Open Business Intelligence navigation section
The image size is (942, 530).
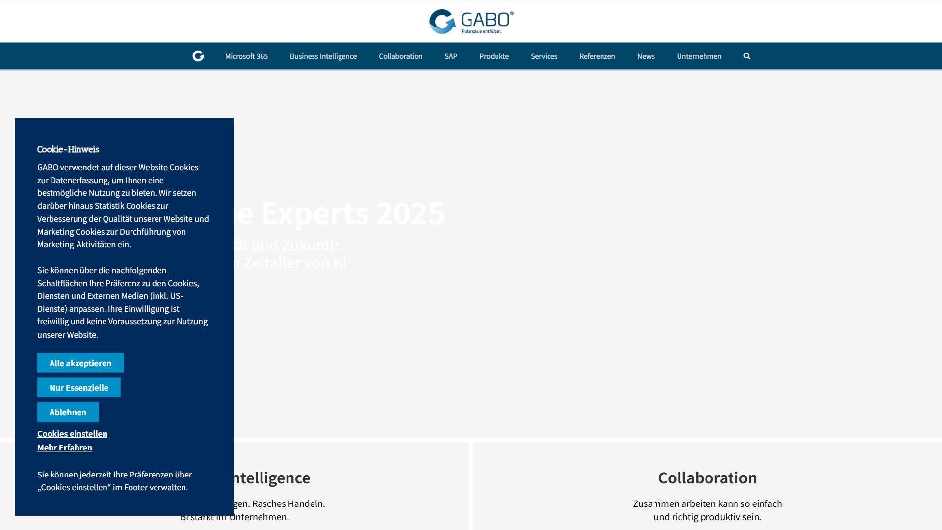click(x=323, y=56)
